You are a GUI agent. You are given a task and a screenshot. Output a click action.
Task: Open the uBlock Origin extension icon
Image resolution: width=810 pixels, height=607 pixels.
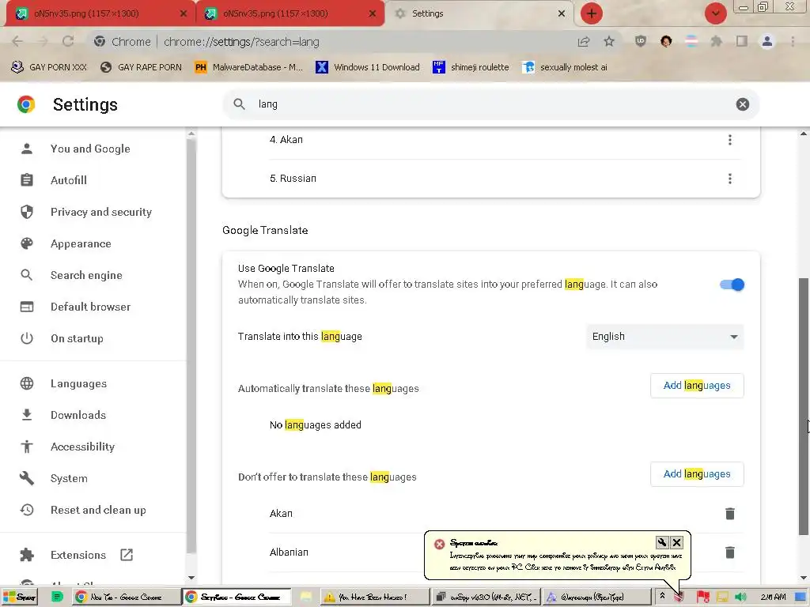tap(641, 41)
